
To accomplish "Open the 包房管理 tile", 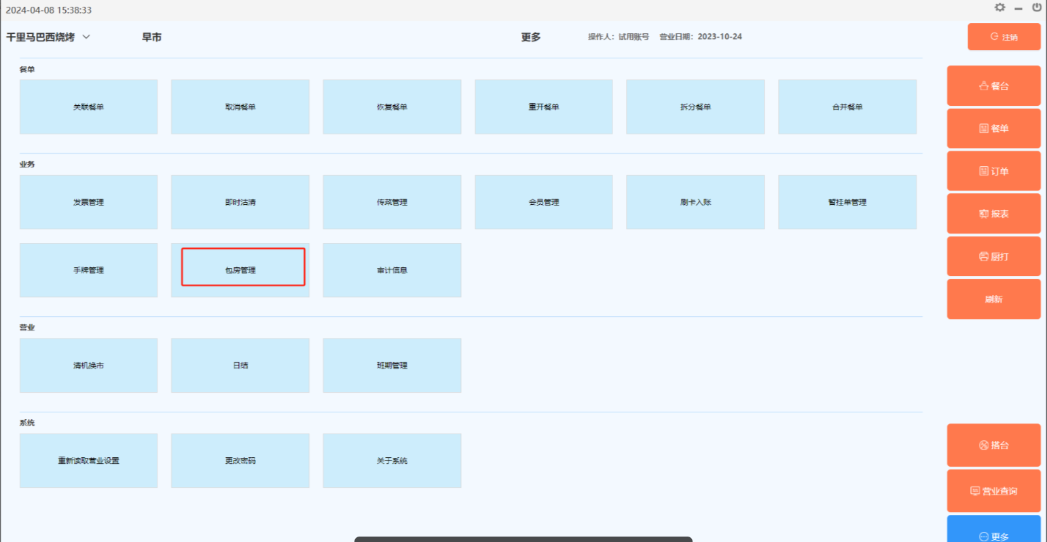I will (x=240, y=270).
